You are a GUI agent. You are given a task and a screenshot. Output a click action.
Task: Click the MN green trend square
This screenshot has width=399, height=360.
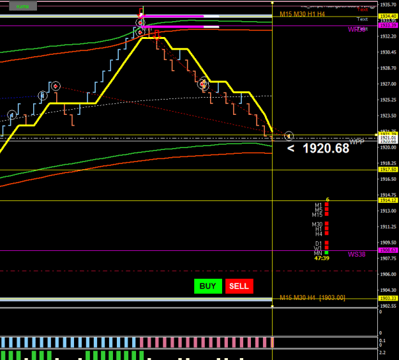(x=327, y=253)
